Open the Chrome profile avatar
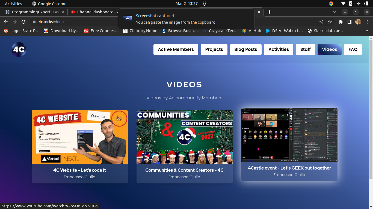 point(358,22)
